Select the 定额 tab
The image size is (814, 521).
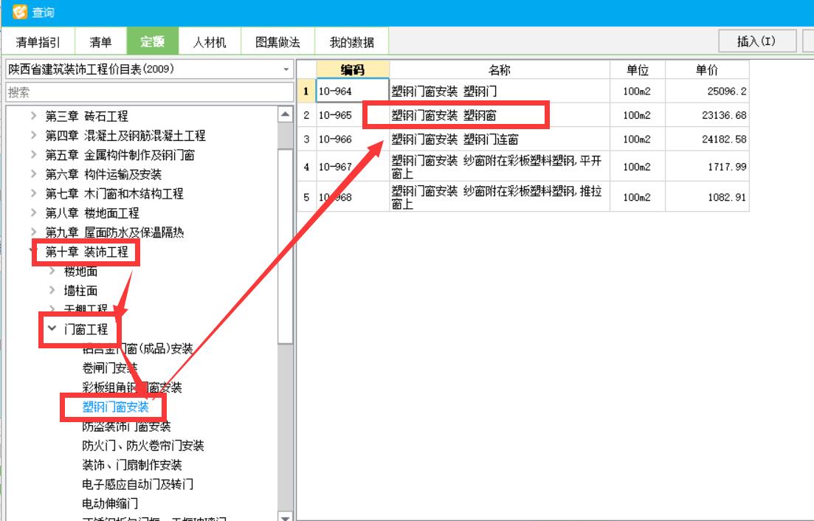click(152, 41)
